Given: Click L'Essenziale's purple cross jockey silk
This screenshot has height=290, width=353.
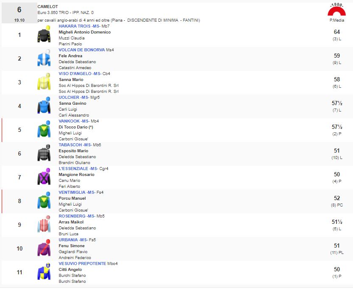Looking at the screenshot, I should (44, 178).
